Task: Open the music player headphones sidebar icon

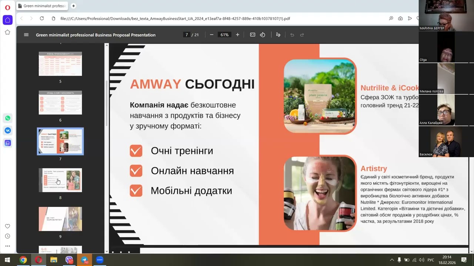Action: [x=7, y=143]
